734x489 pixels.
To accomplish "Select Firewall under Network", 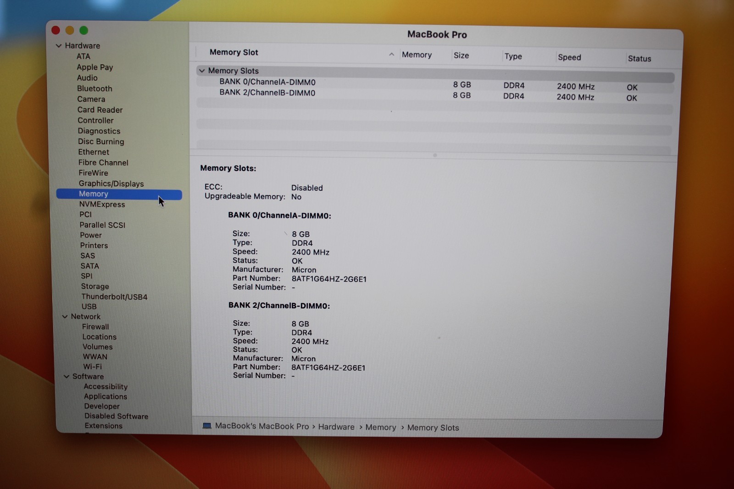I will (95, 327).
